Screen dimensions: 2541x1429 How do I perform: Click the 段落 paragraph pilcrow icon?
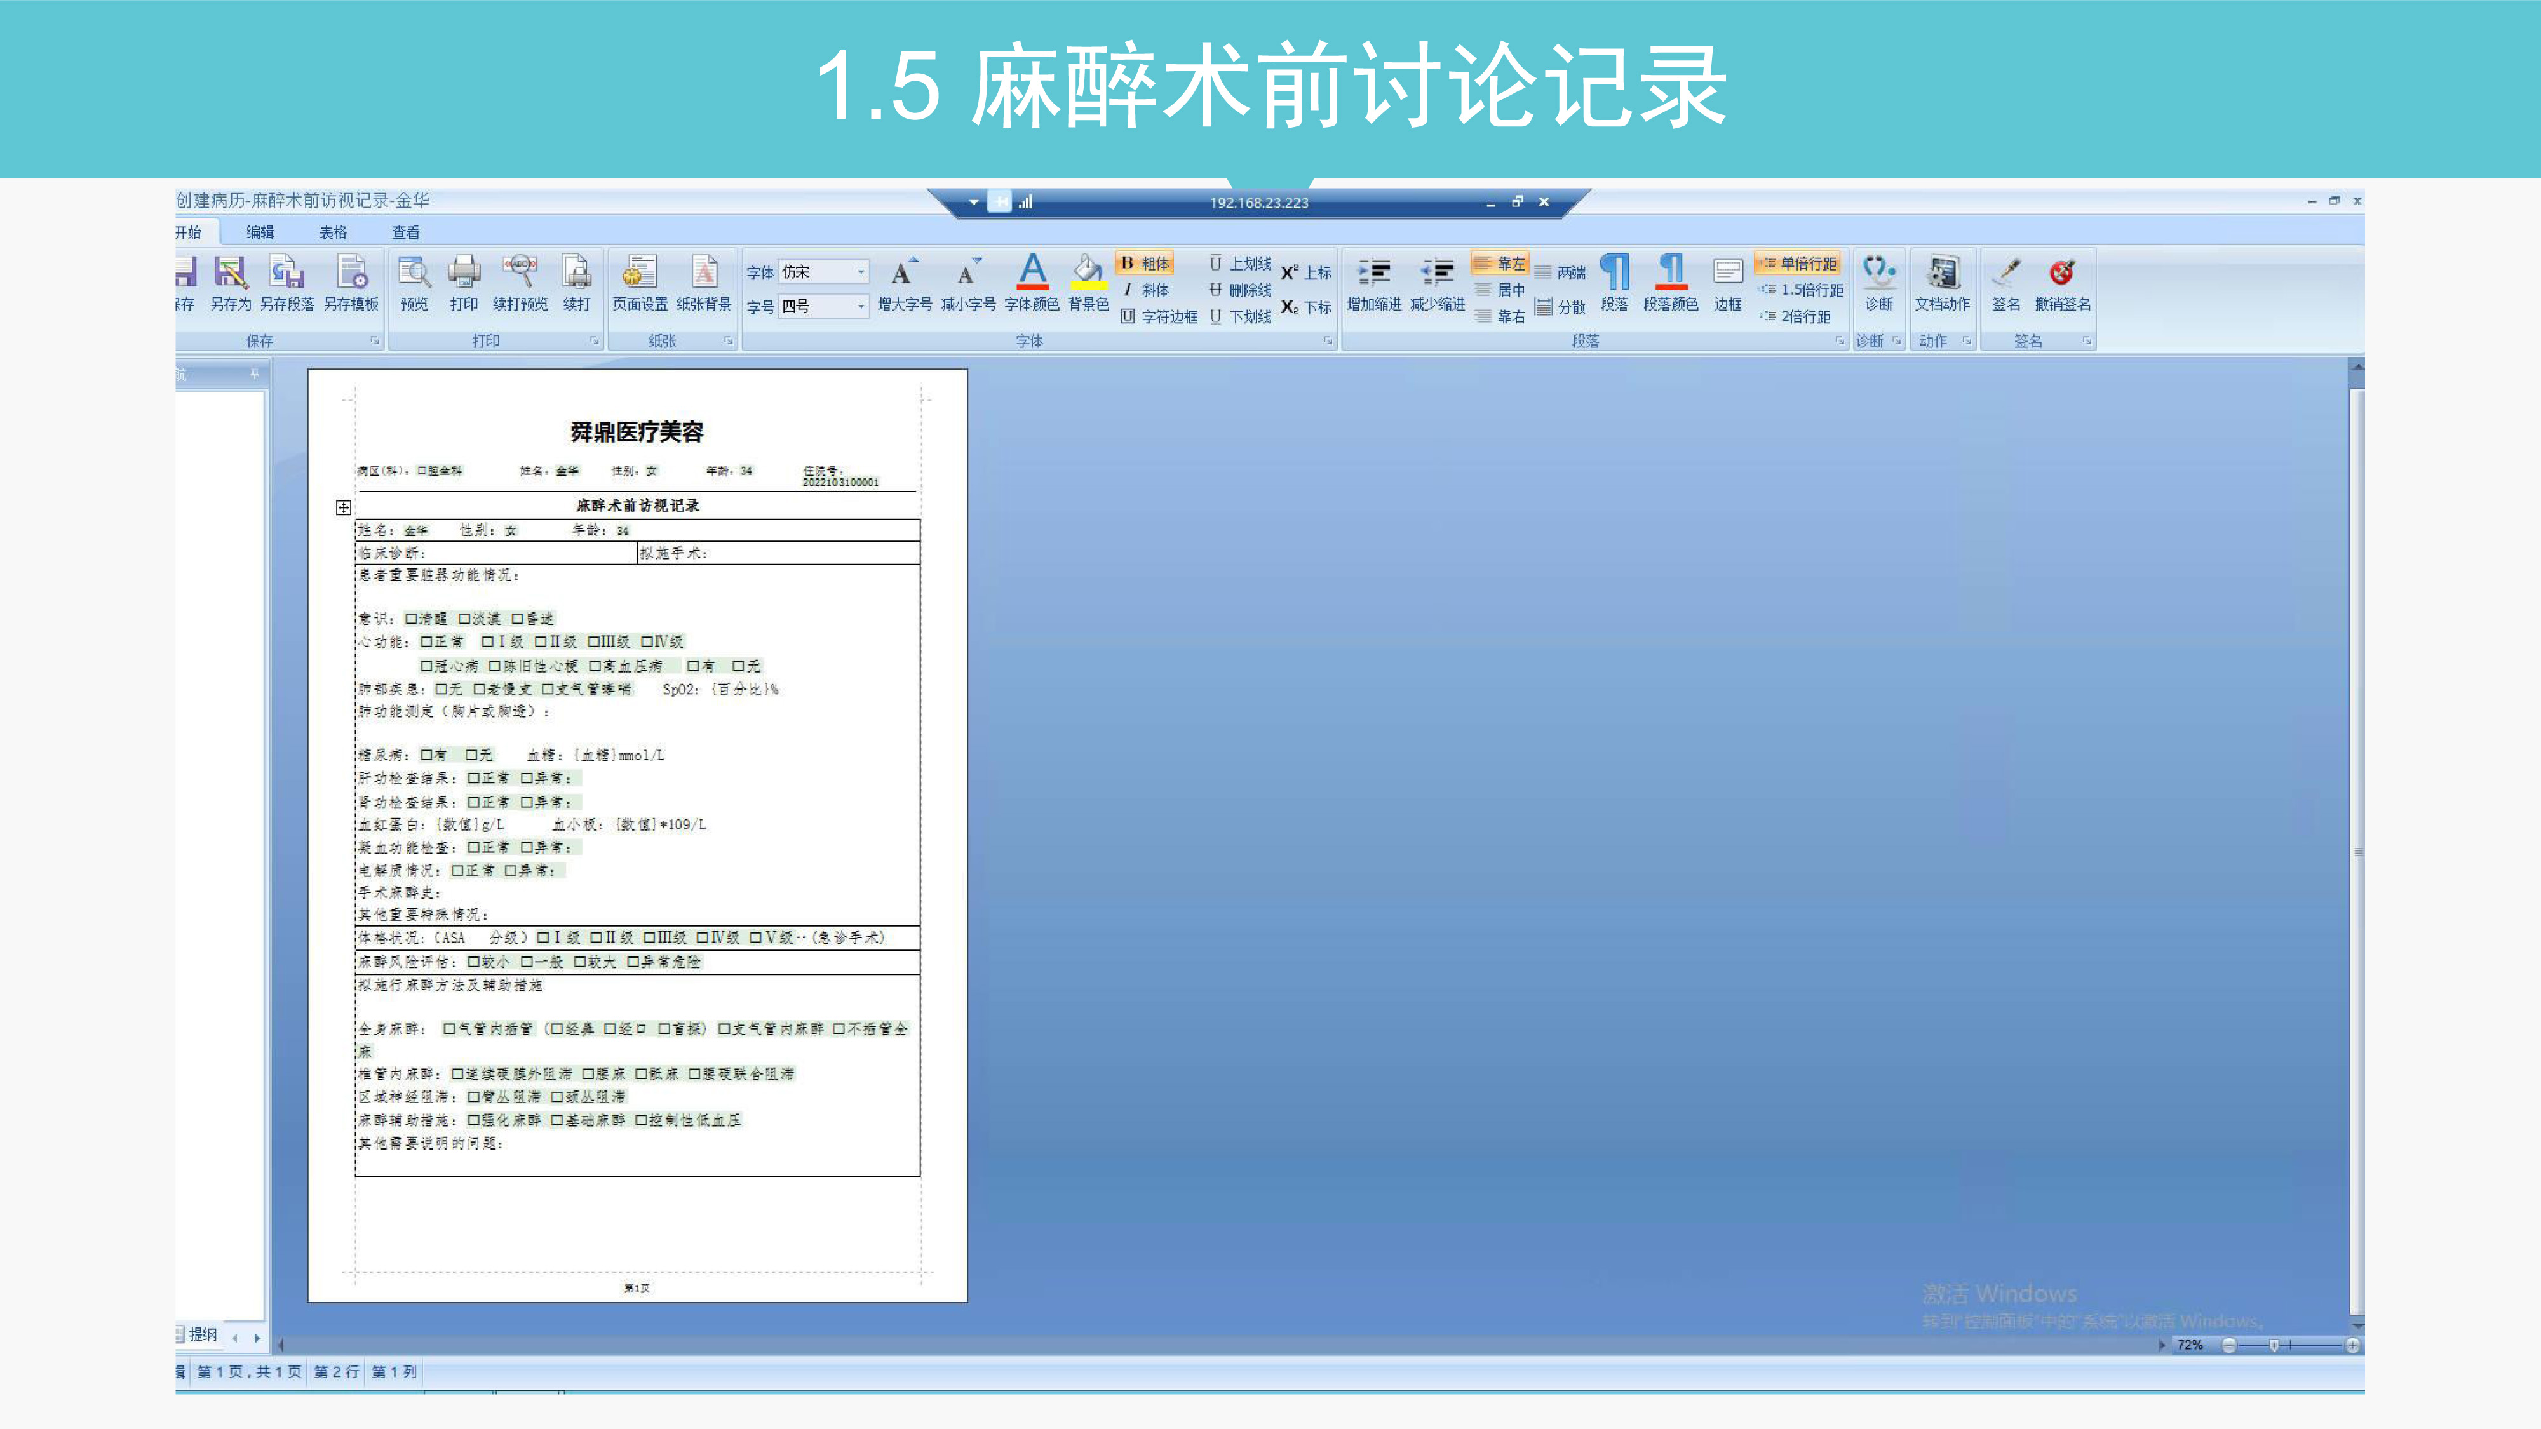(1615, 283)
